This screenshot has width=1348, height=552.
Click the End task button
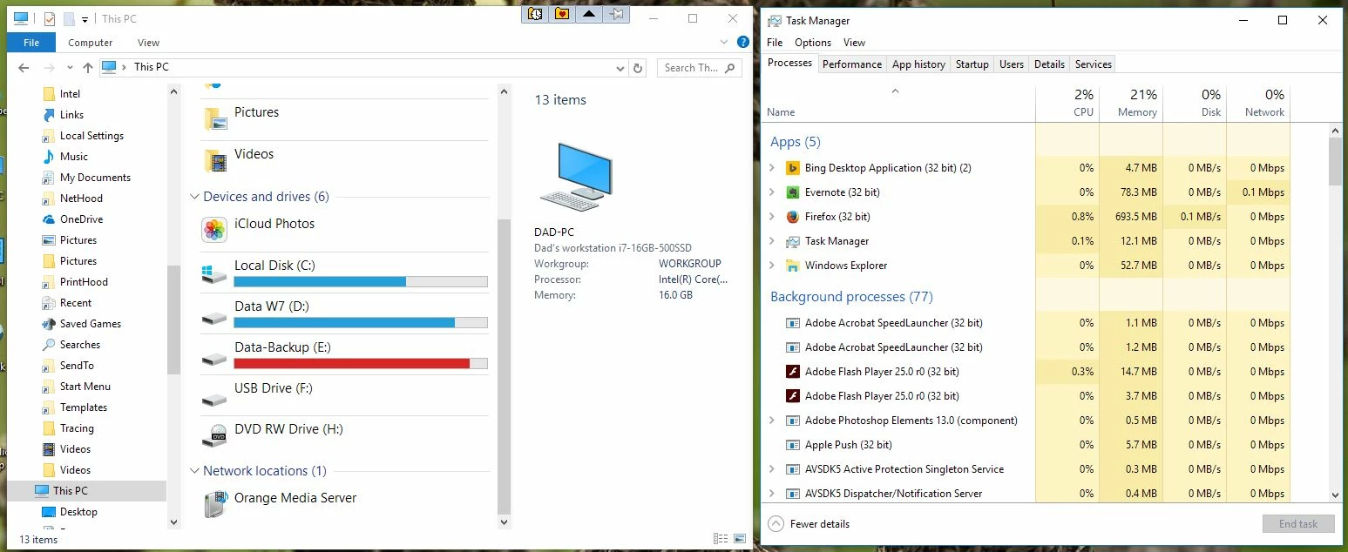(x=1298, y=524)
